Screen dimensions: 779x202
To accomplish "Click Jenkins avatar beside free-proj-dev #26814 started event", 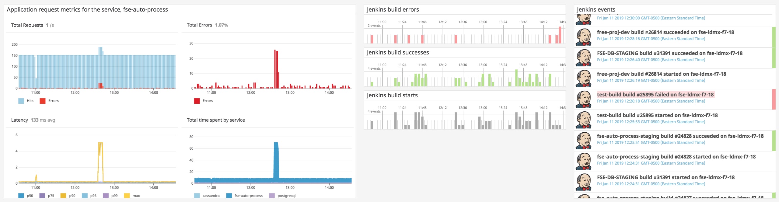I will click(583, 78).
